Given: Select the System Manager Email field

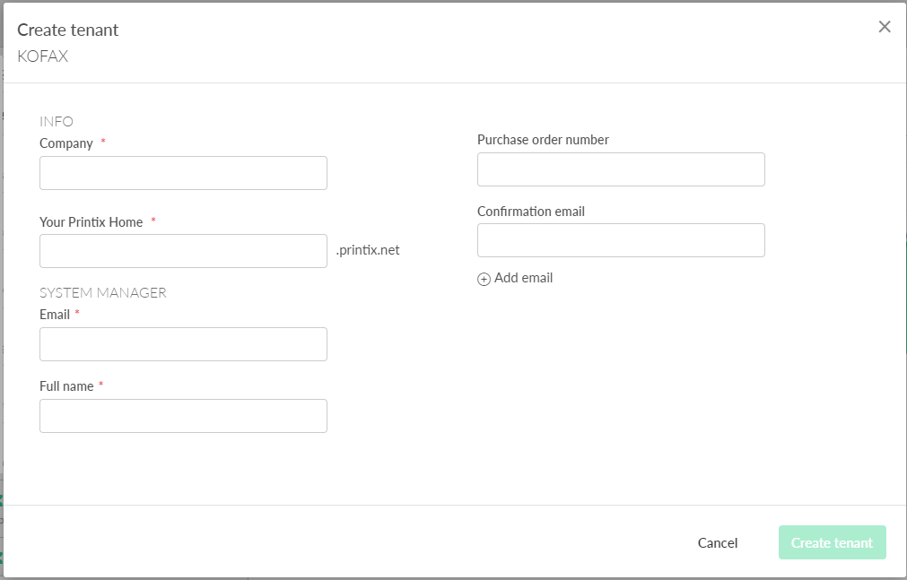Looking at the screenshot, I should [183, 344].
